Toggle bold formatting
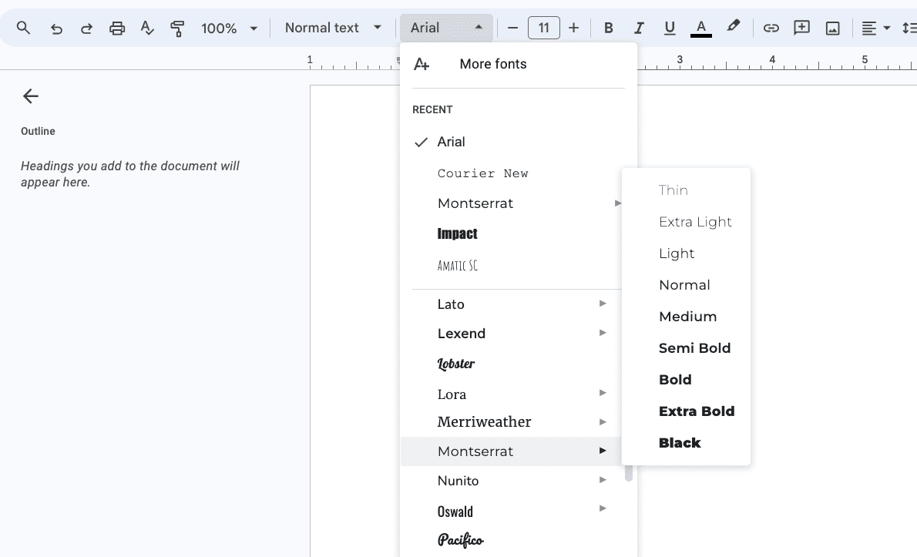Screen dimensions: 917x557 click(x=608, y=29)
